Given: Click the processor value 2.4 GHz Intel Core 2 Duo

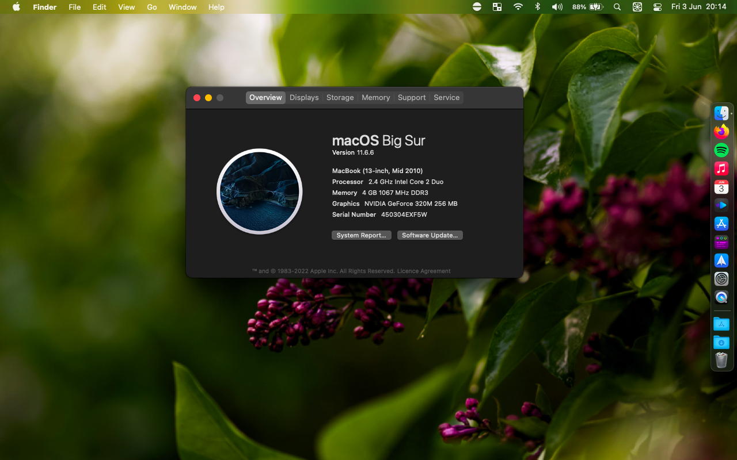Looking at the screenshot, I should pyautogui.click(x=406, y=182).
